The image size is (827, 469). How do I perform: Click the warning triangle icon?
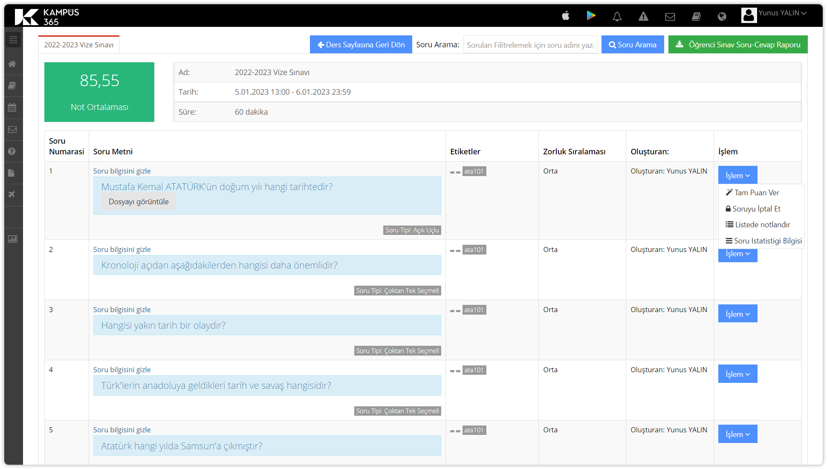click(x=643, y=17)
